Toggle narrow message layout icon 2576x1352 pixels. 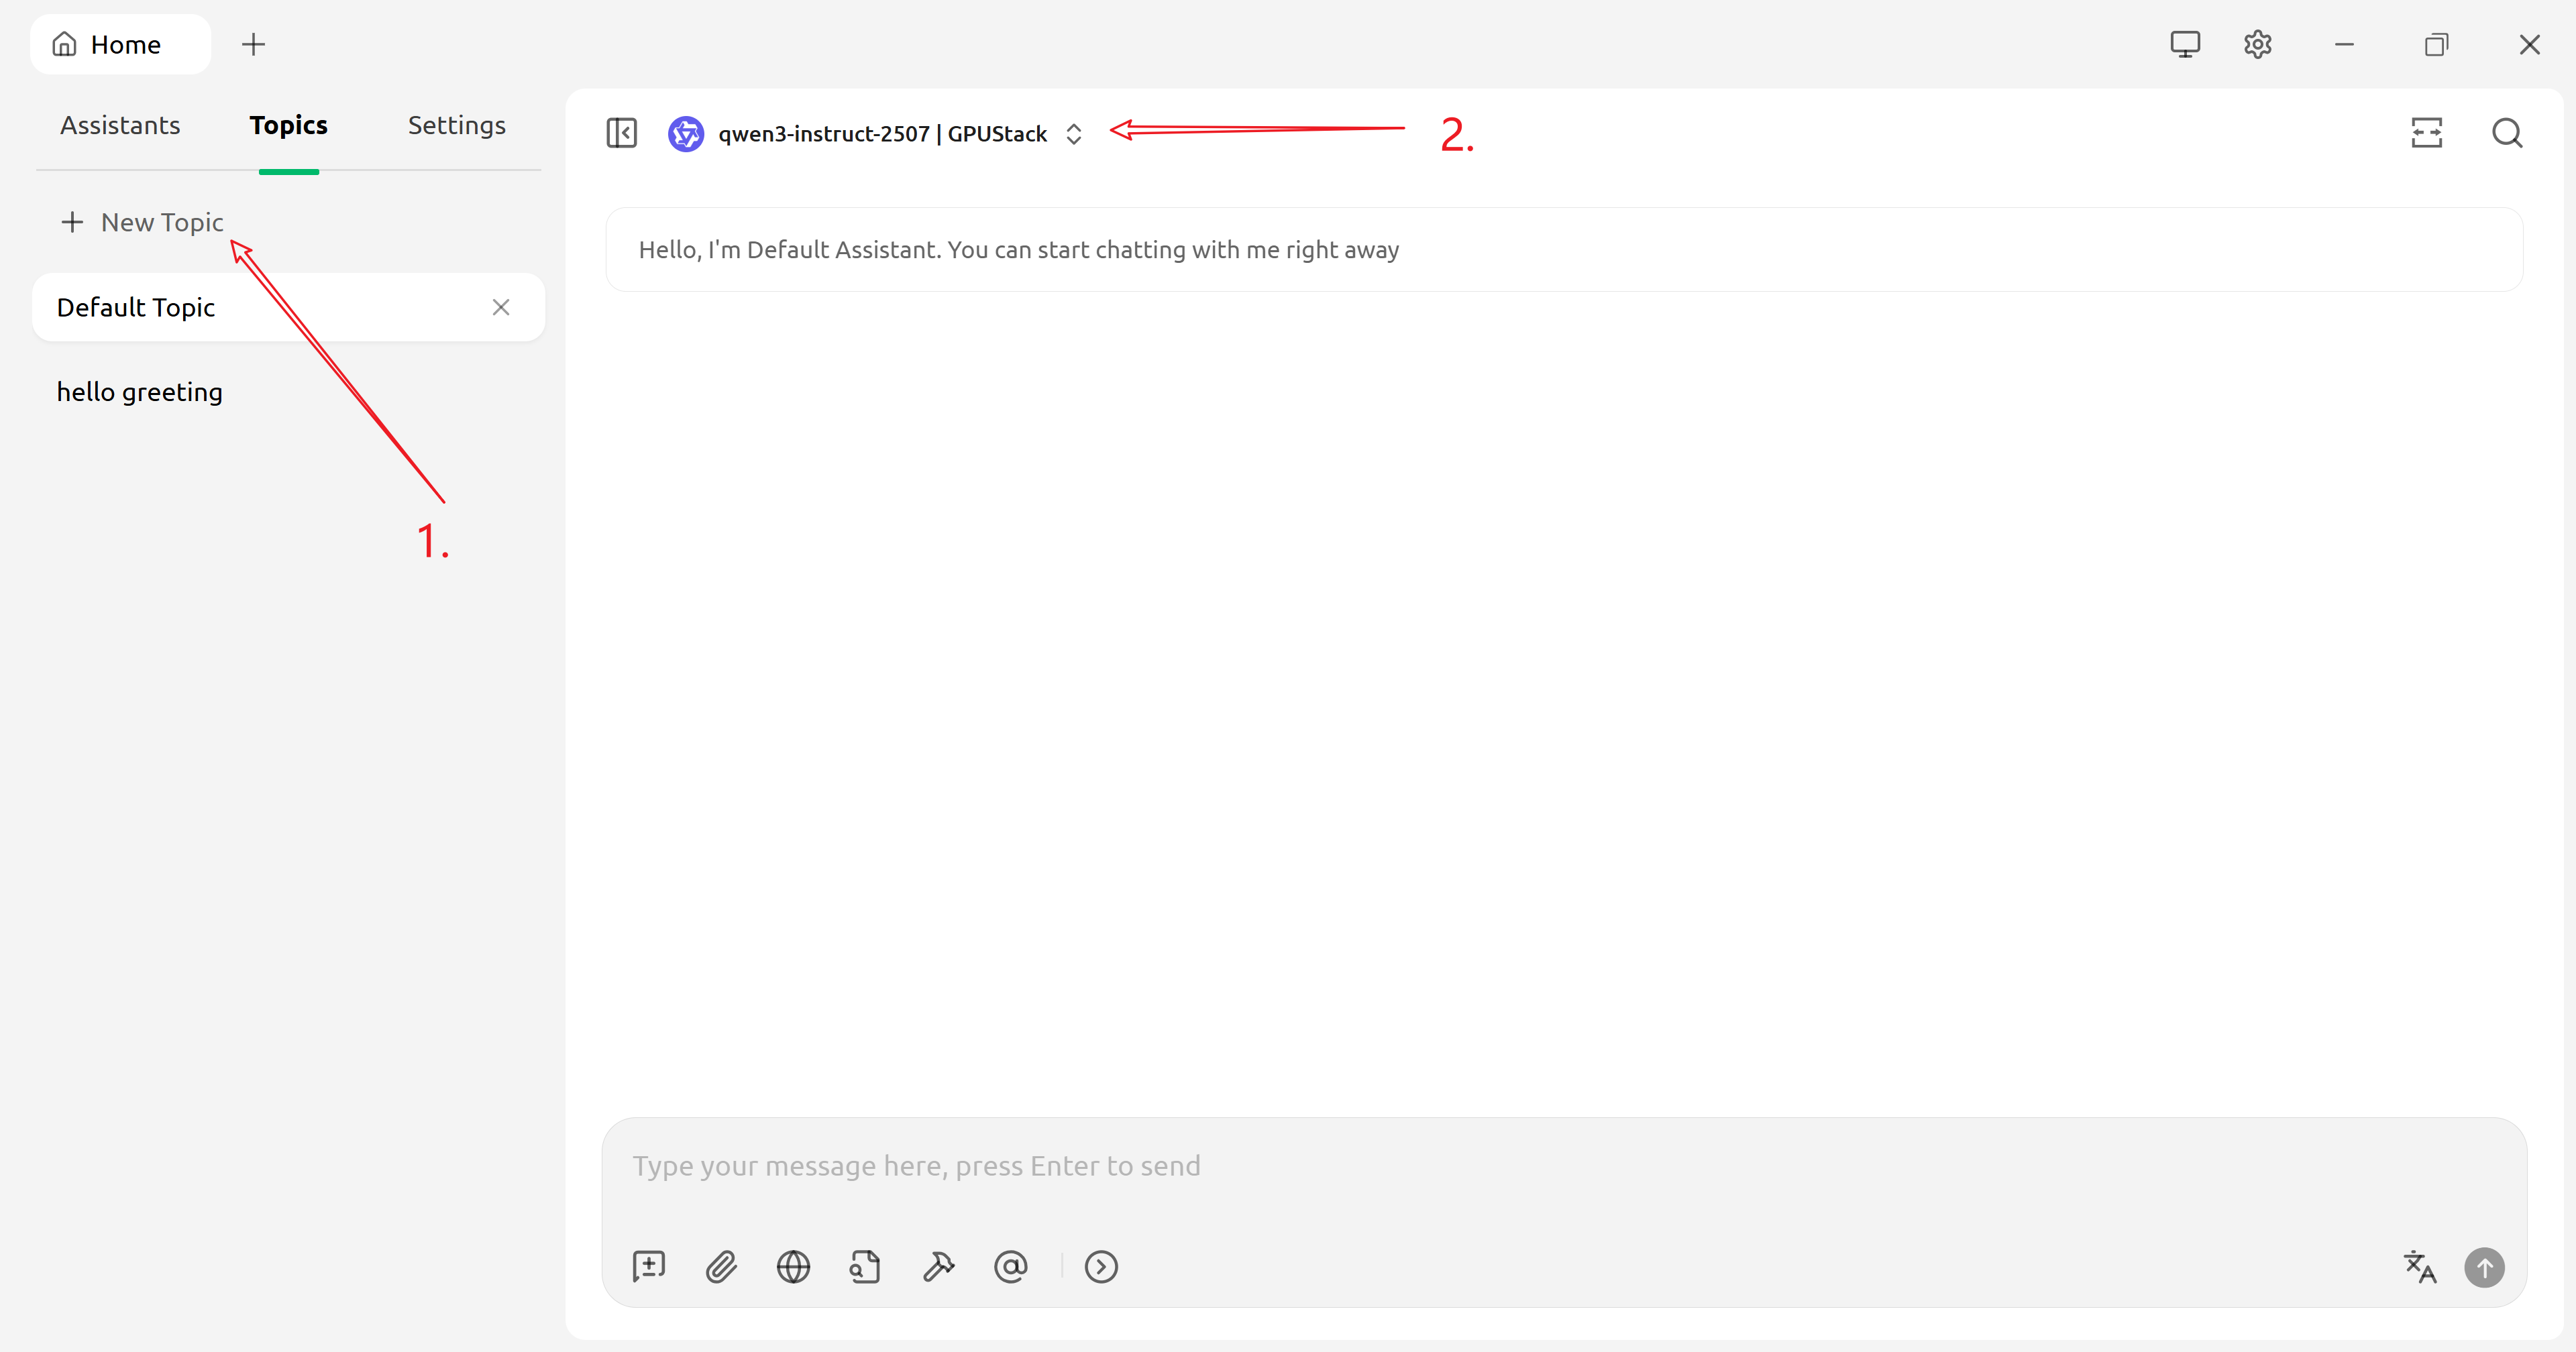pos(2426,133)
